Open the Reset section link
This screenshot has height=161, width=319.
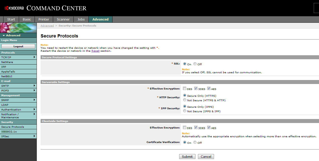click(x=95, y=51)
